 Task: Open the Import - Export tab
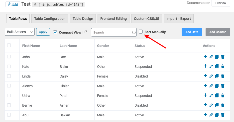point(178,19)
